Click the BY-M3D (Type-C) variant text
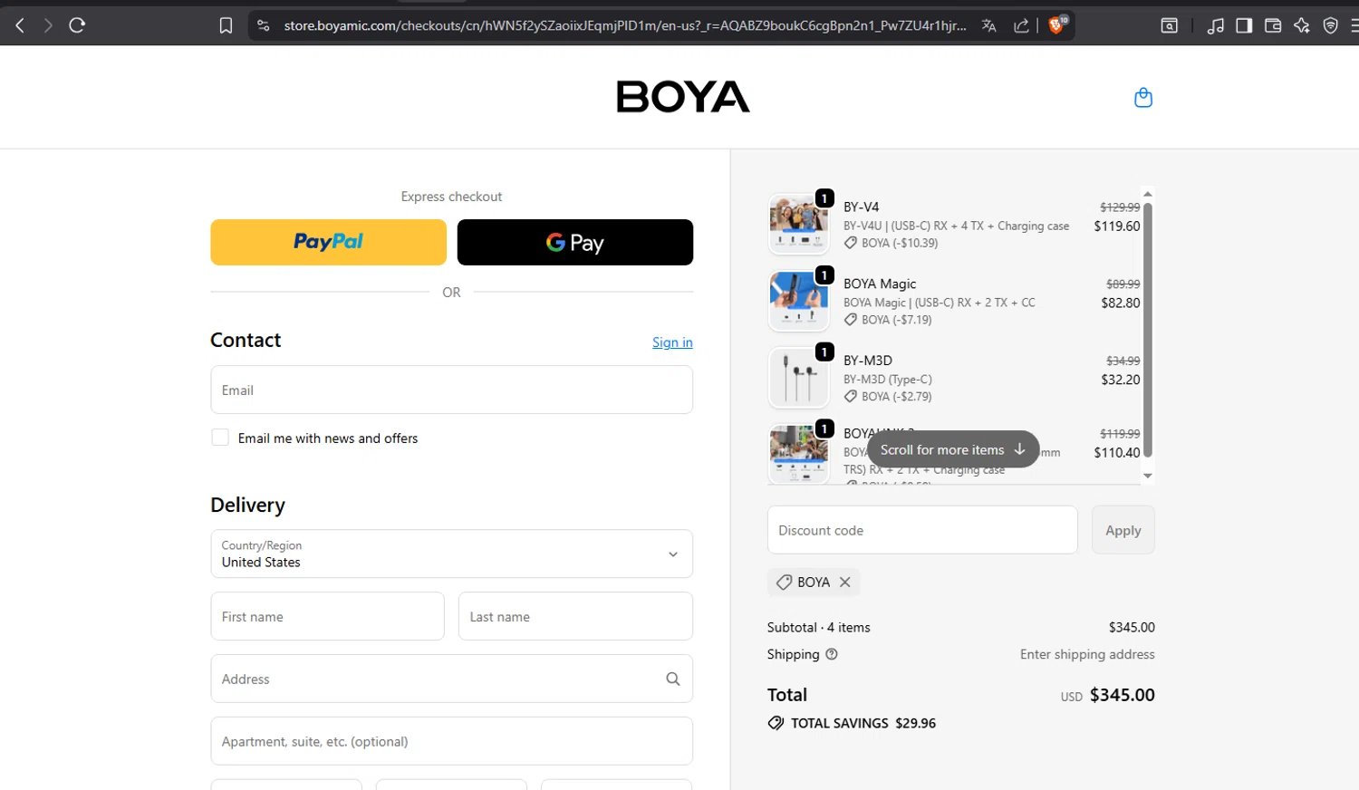 click(x=888, y=380)
